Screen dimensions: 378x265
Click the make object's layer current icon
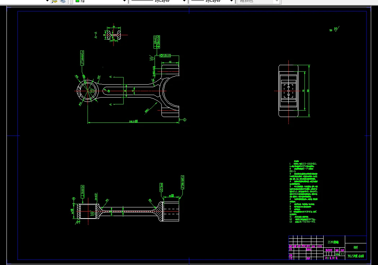click(54, 1)
